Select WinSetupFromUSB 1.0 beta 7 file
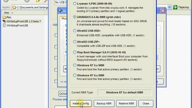This screenshot has width=192, height=108. [x=22, y=21]
